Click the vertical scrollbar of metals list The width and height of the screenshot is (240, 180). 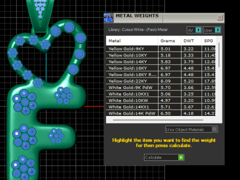pyautogui.click(x=219, y=55)
